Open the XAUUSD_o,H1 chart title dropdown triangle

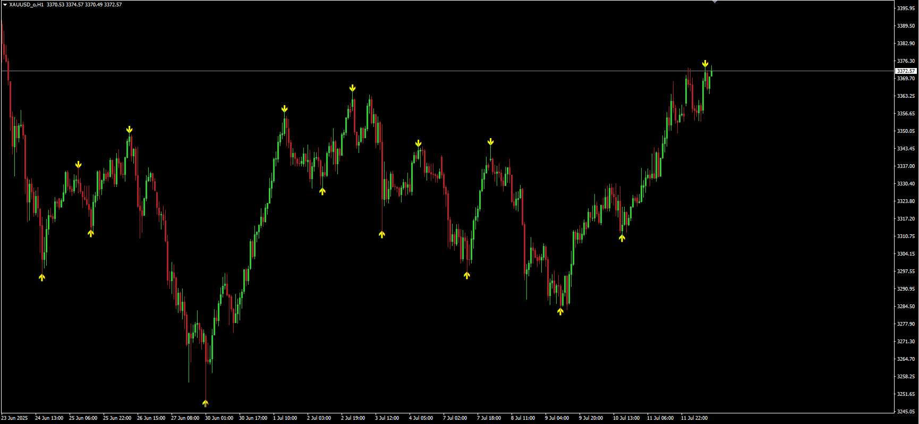(5, 5)
